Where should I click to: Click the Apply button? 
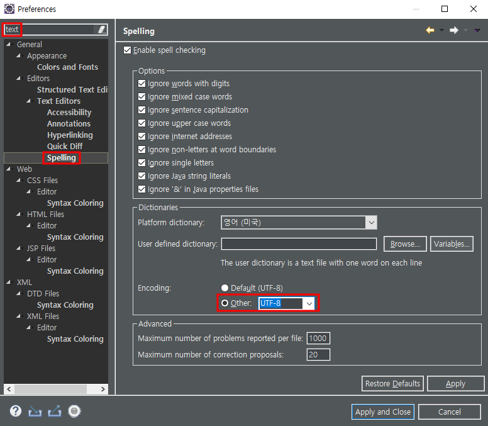(456, 384)
